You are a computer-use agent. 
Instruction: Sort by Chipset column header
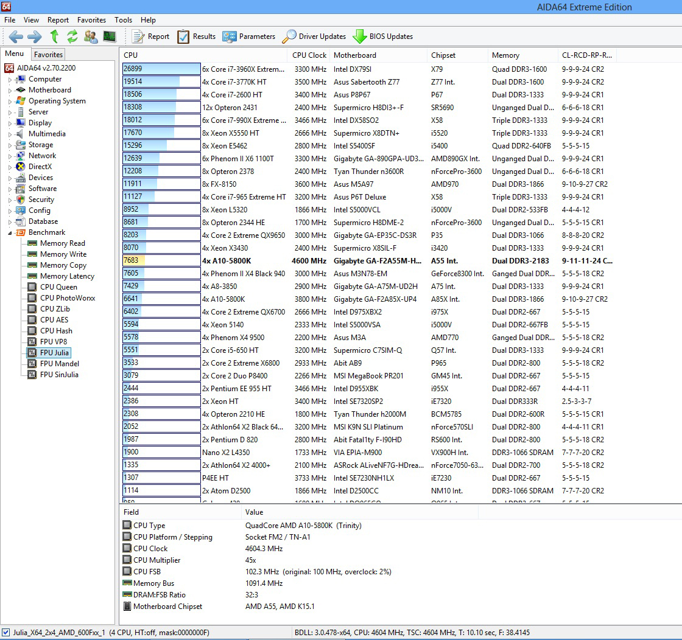click(x=457, y=55)
